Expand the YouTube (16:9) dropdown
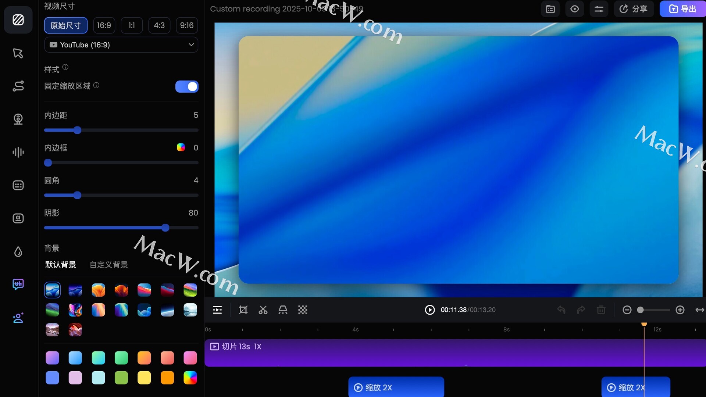The height and width of the screenshot is (397, 706). pyautogui.click(x=121, y=45)
